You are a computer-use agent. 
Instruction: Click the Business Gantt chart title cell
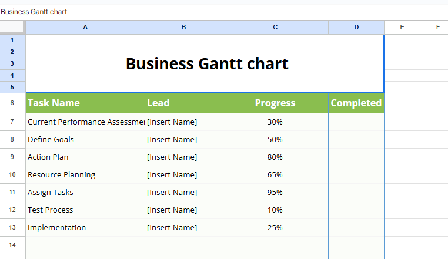[205, 63]
